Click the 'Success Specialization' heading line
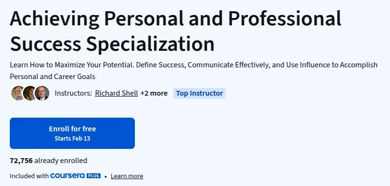 pyautogui.click(x=112, y=44)
